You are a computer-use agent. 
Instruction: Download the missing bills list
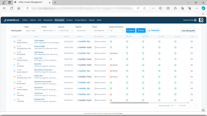point(154,31)
